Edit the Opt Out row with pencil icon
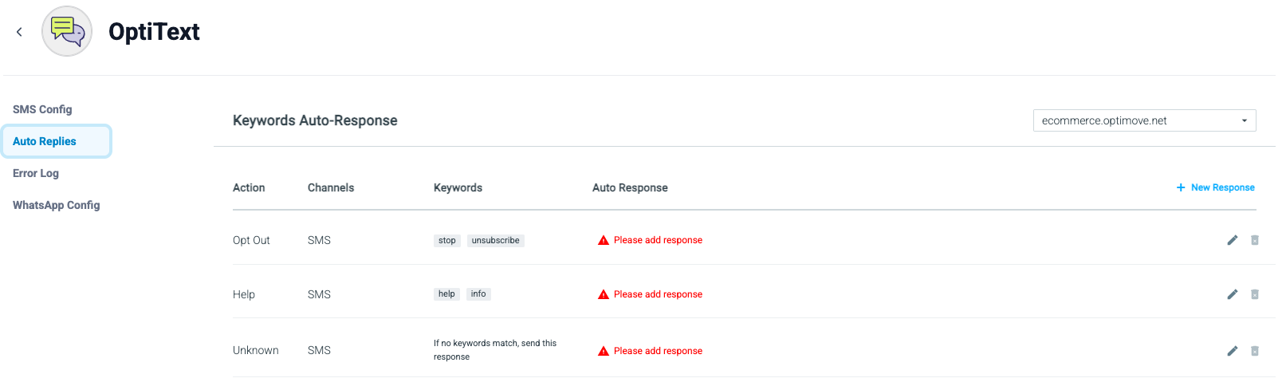This screenshot has width=1286, height=390. click(1232, 240)
